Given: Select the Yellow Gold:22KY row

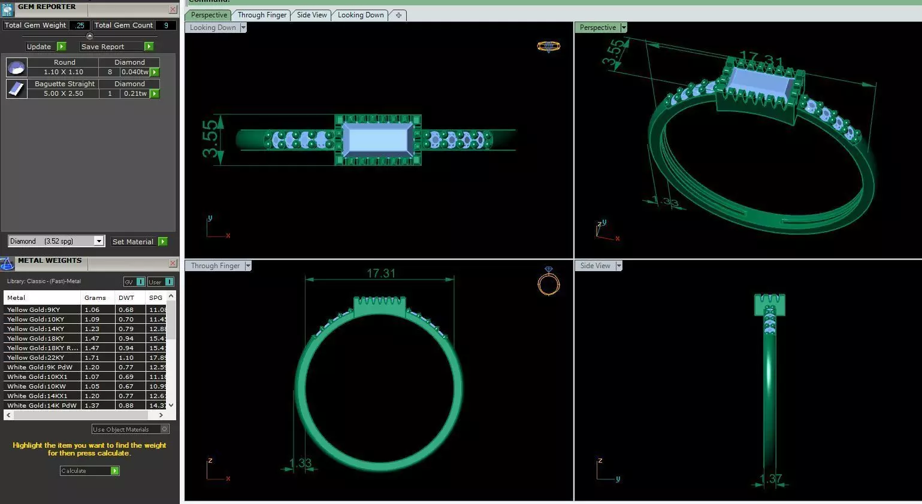Looking at the screenshot, I should [86, 357].
